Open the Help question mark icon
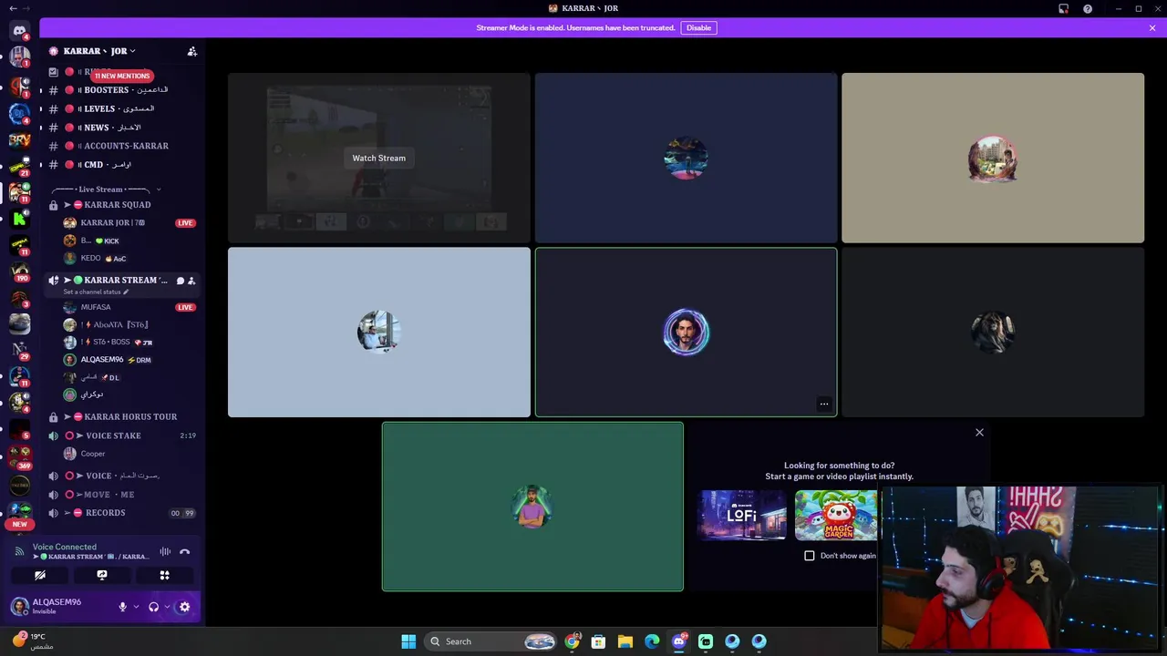1167x656 pixels. coord(1088,8)
